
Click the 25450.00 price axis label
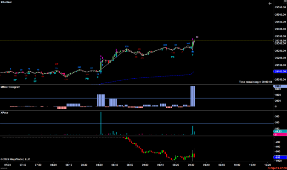[x=280, y=22]
